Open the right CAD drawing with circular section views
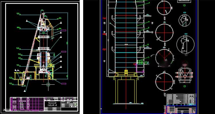This screenshot has width=215, height=114. pyautogui.click(x=149, y=57)
